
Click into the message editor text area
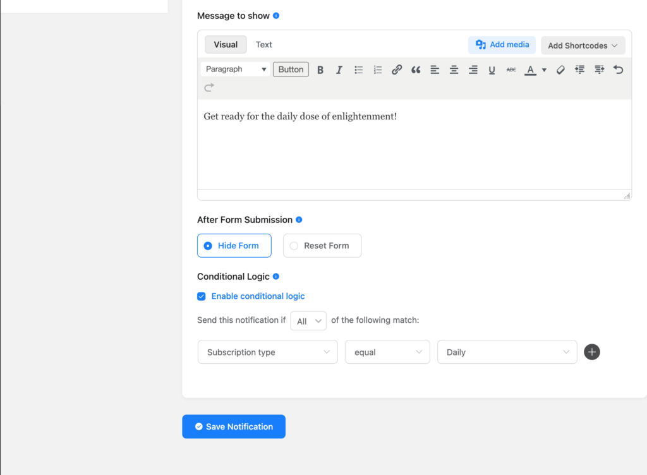click(x=414, y=144)
